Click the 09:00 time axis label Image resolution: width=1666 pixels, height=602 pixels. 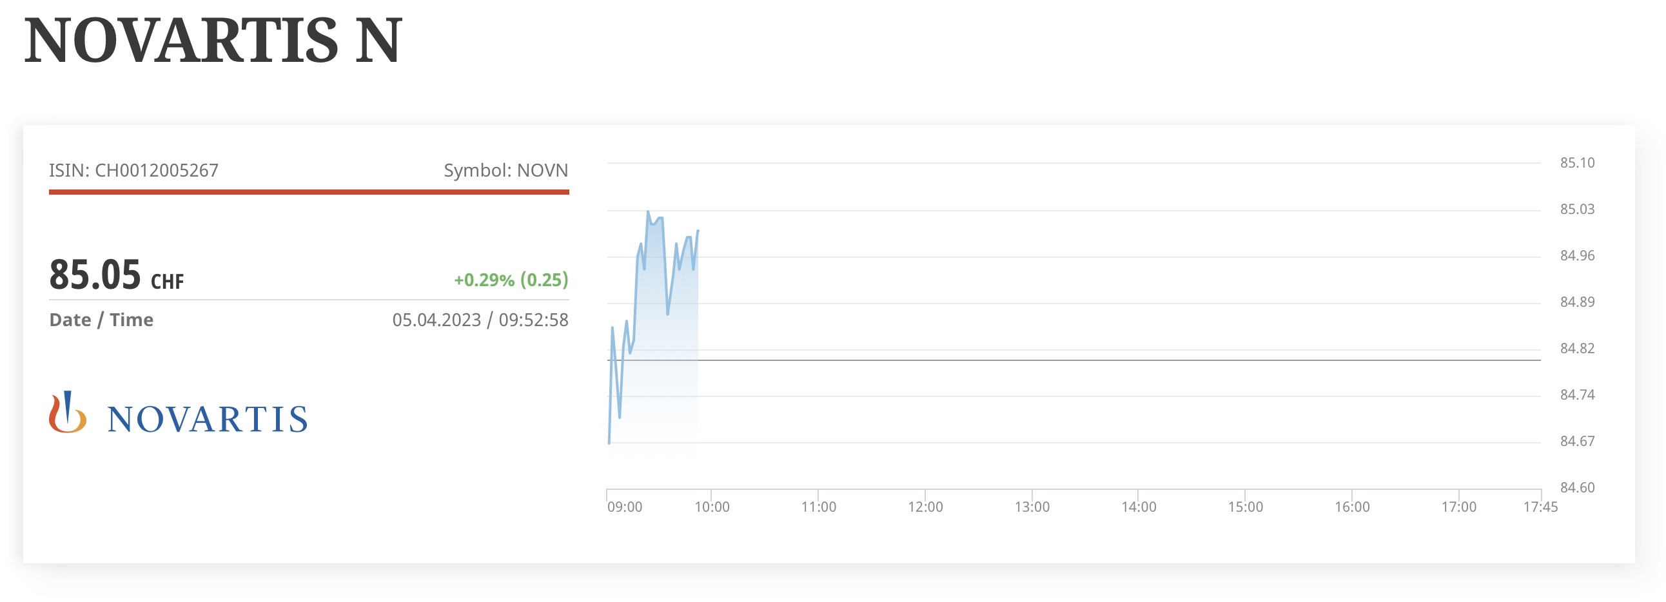point(625,507)
